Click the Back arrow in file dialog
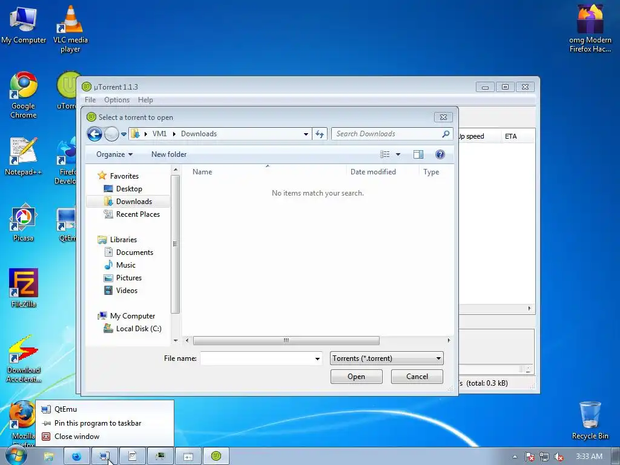Viewport: 620px width, 465px height. pos(94,134)
